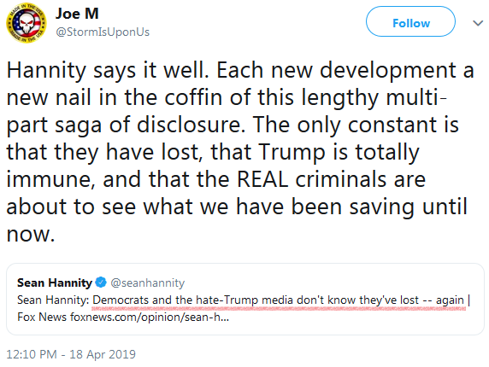Click 'Trump is totally' in tweet body
Screen dimensions: 489x367
(x=339, y=152)
